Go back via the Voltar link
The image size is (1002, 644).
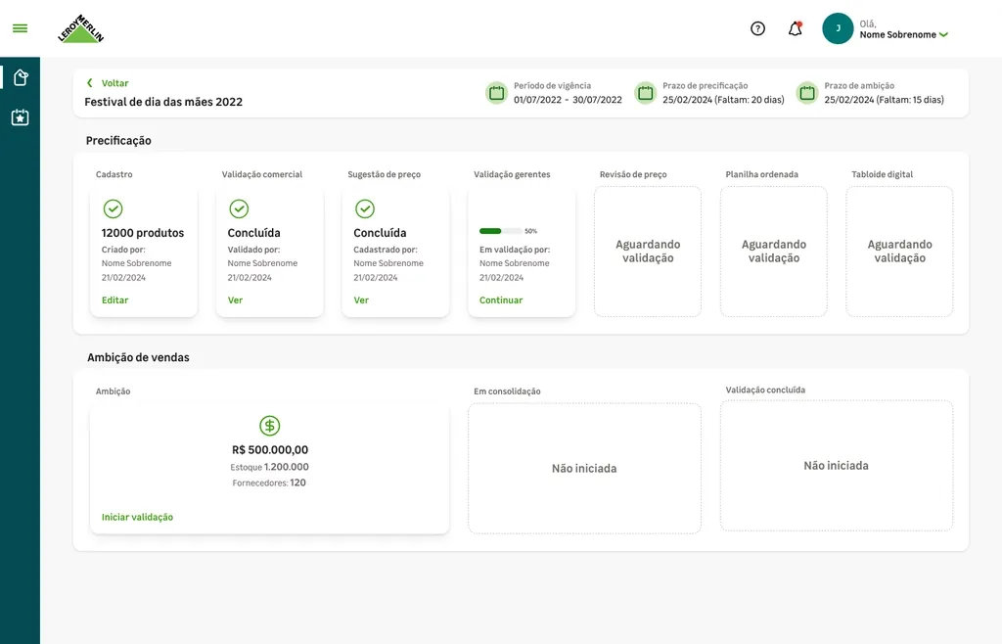coord(115,83)
